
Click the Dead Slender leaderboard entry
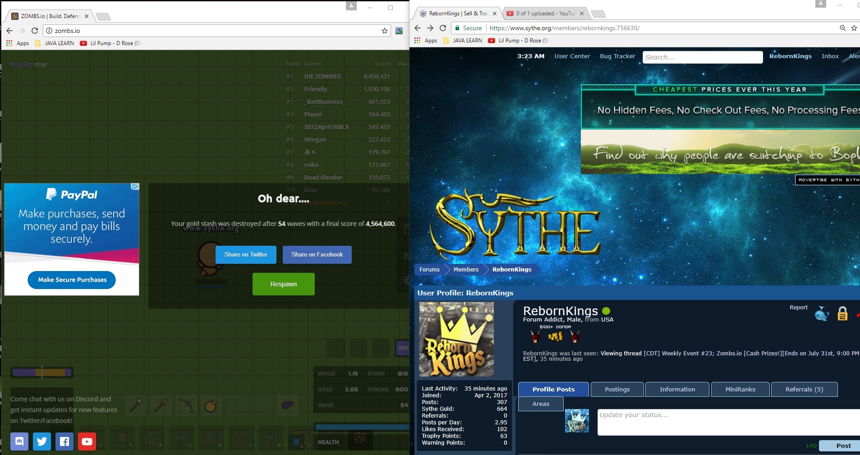323,178
